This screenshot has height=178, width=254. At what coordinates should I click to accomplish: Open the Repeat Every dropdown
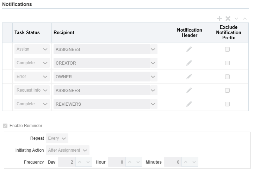pyautogui.click(x=57, y=138)
